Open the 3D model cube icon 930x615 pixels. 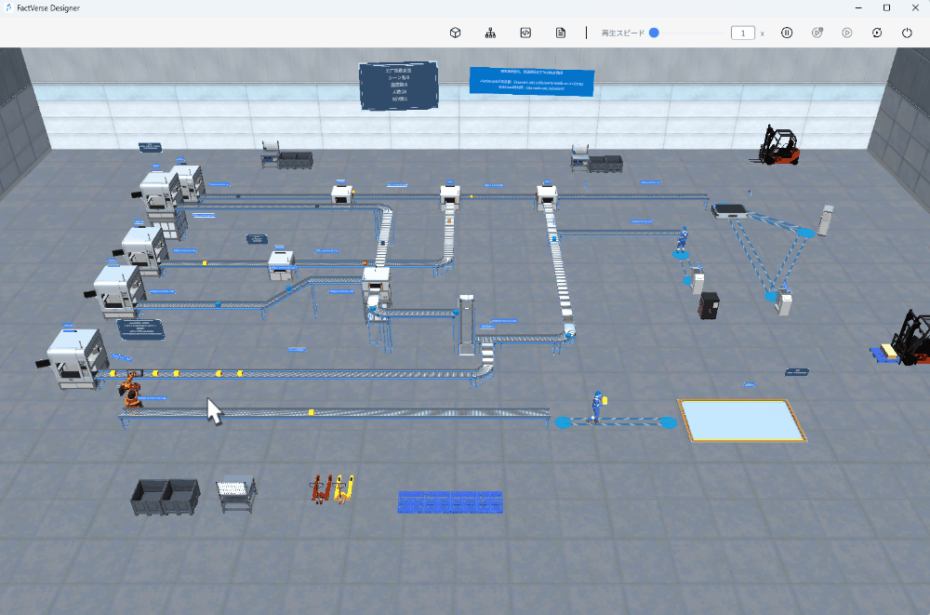(x=456, y=33)
